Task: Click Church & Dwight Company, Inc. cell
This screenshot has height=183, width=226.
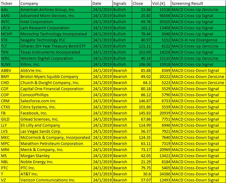Action: pos(56,83)
